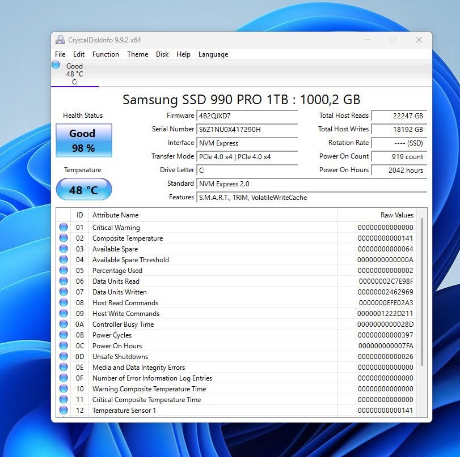460x457 pixels.
Task: Click the Drive Letter field C:
Action: tap(247, 170)
